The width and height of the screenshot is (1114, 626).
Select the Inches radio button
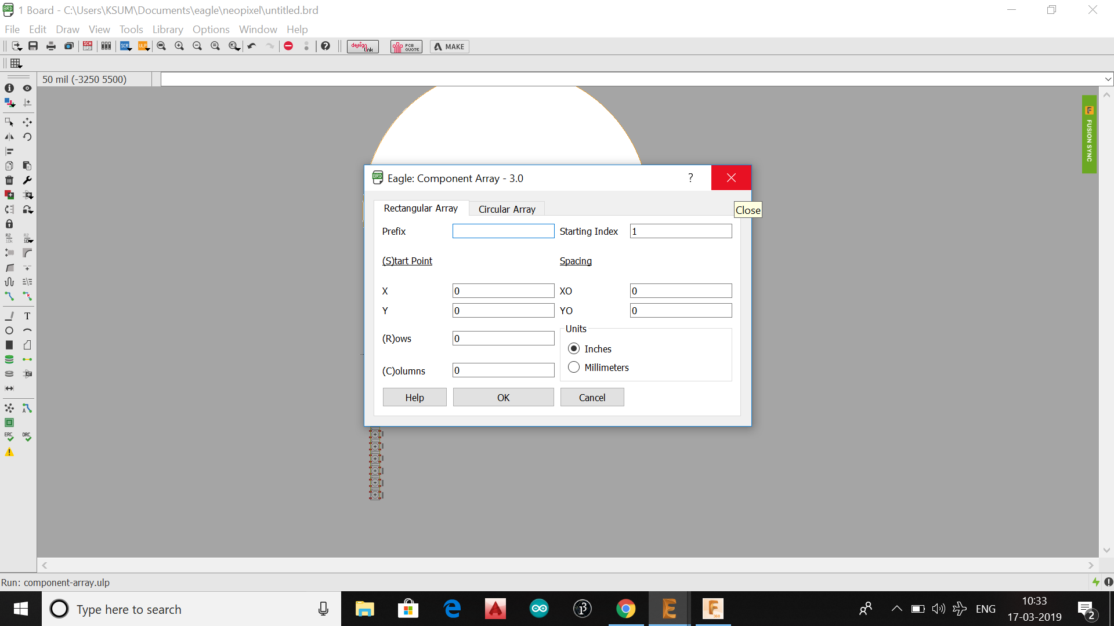click(574, 349)
